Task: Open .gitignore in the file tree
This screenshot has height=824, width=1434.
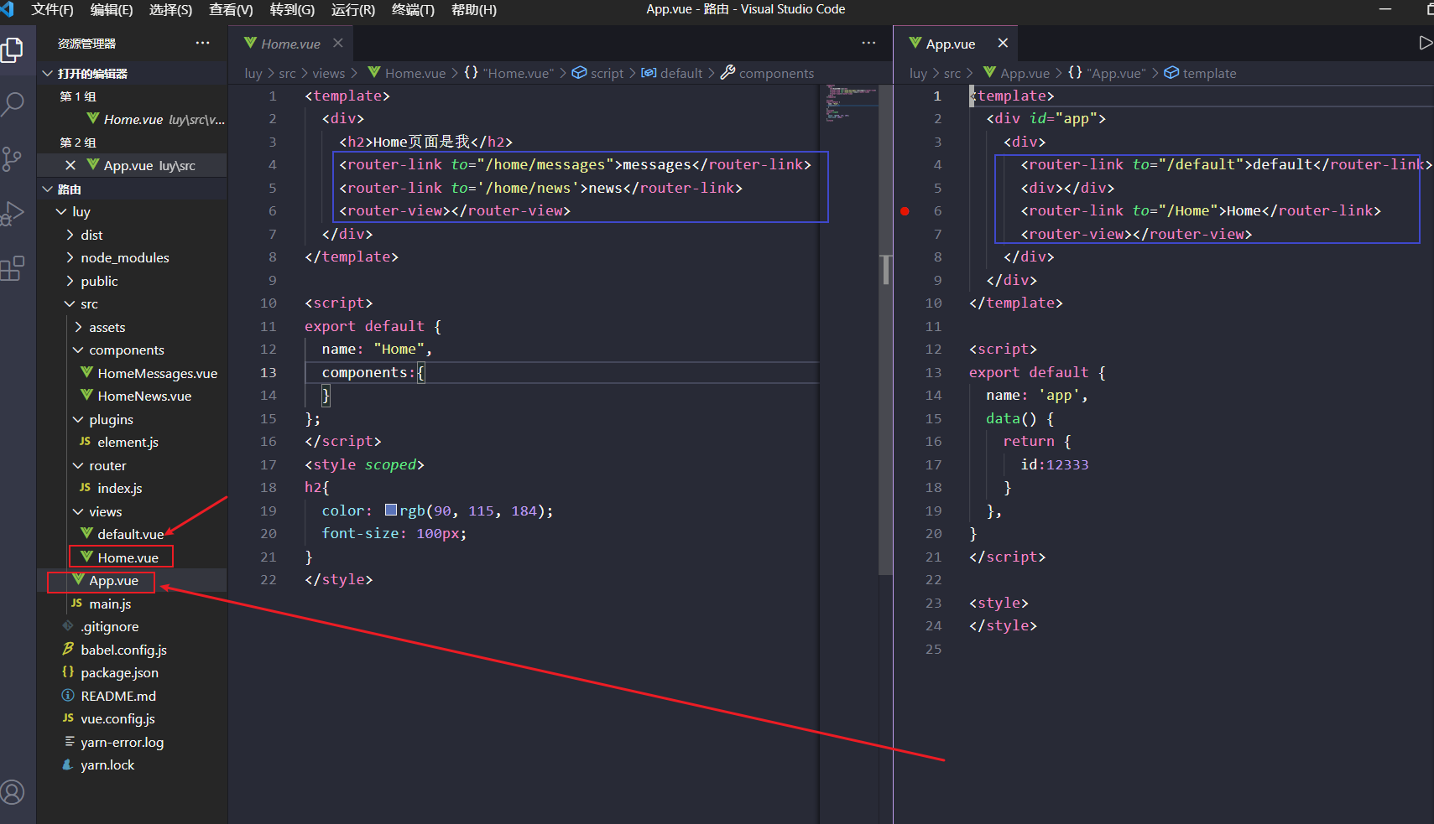Action: pyautogui.click(x=109, y=626)
